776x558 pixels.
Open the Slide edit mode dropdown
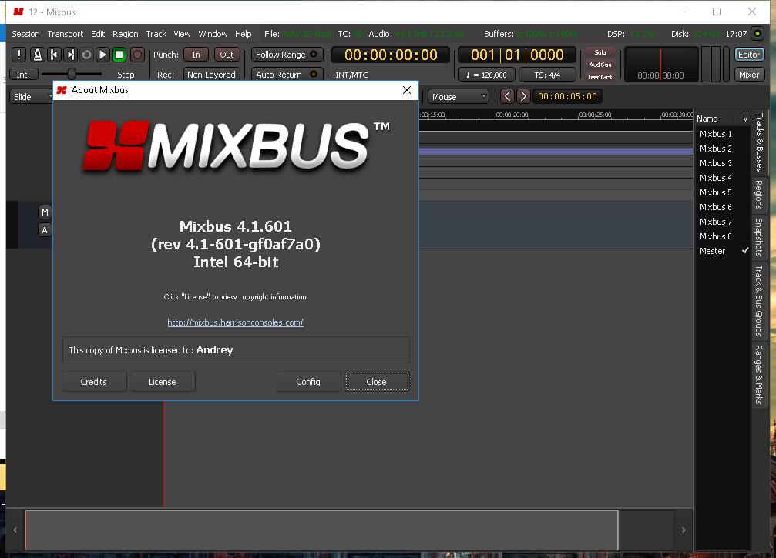(32, 97)
